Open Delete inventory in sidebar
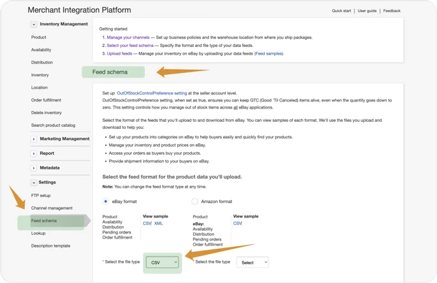This screenshot has width=437, height=283. tap(46, 112)
